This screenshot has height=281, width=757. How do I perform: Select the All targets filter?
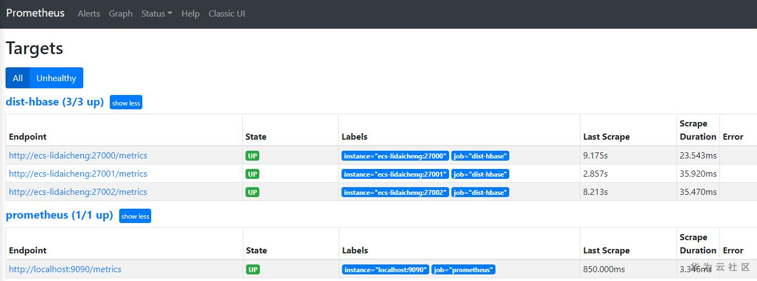pos(18,78)
